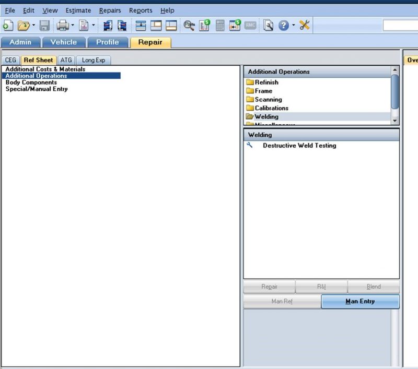Click the second blue car toolbar icon

tap(122, 25)
